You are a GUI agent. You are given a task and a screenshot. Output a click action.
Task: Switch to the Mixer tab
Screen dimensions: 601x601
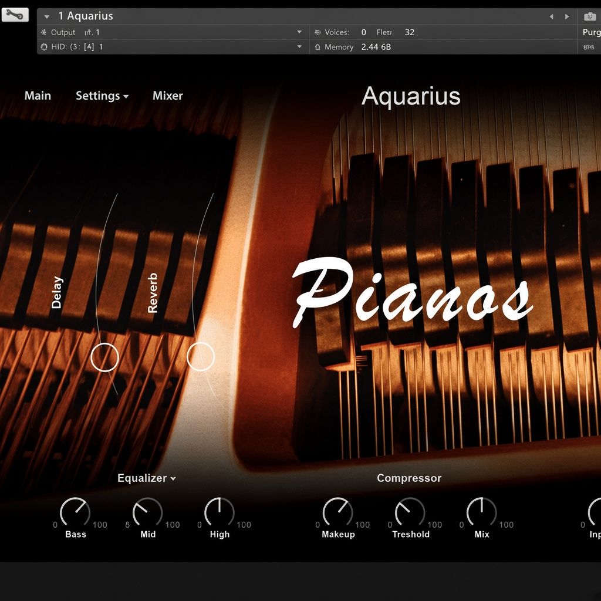(x=167, y=96)
